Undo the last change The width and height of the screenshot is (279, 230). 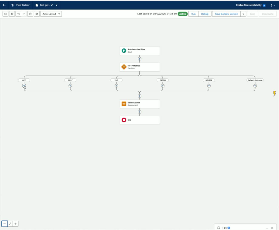(x=18, y=14)
